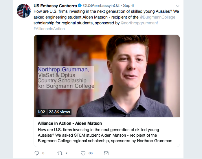Click the 1:02 video duration badge
Image resolution: width=202 pixels, height=159 pixels.
click(41, 112)
